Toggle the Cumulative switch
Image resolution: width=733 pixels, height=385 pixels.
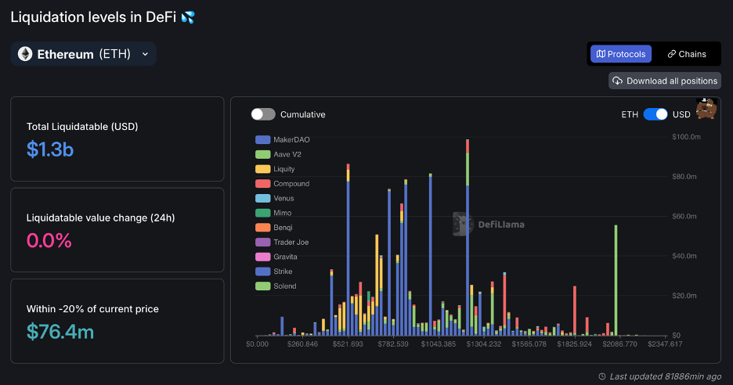pyautogui.click(x=263, y=114)
